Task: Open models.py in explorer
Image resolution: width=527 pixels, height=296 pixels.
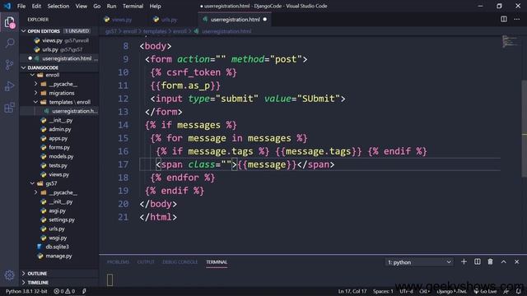Action: tap(59, 156)
